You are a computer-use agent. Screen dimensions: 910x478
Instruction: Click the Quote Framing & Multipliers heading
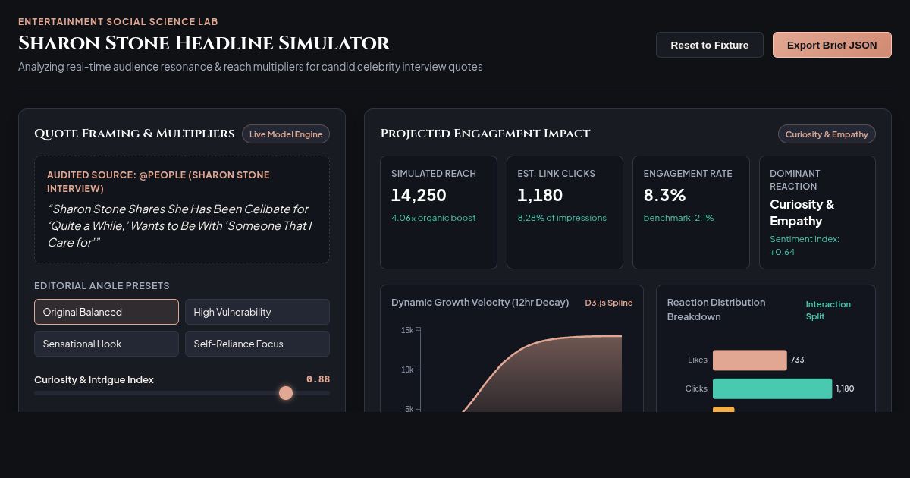[x=134, y=134]
